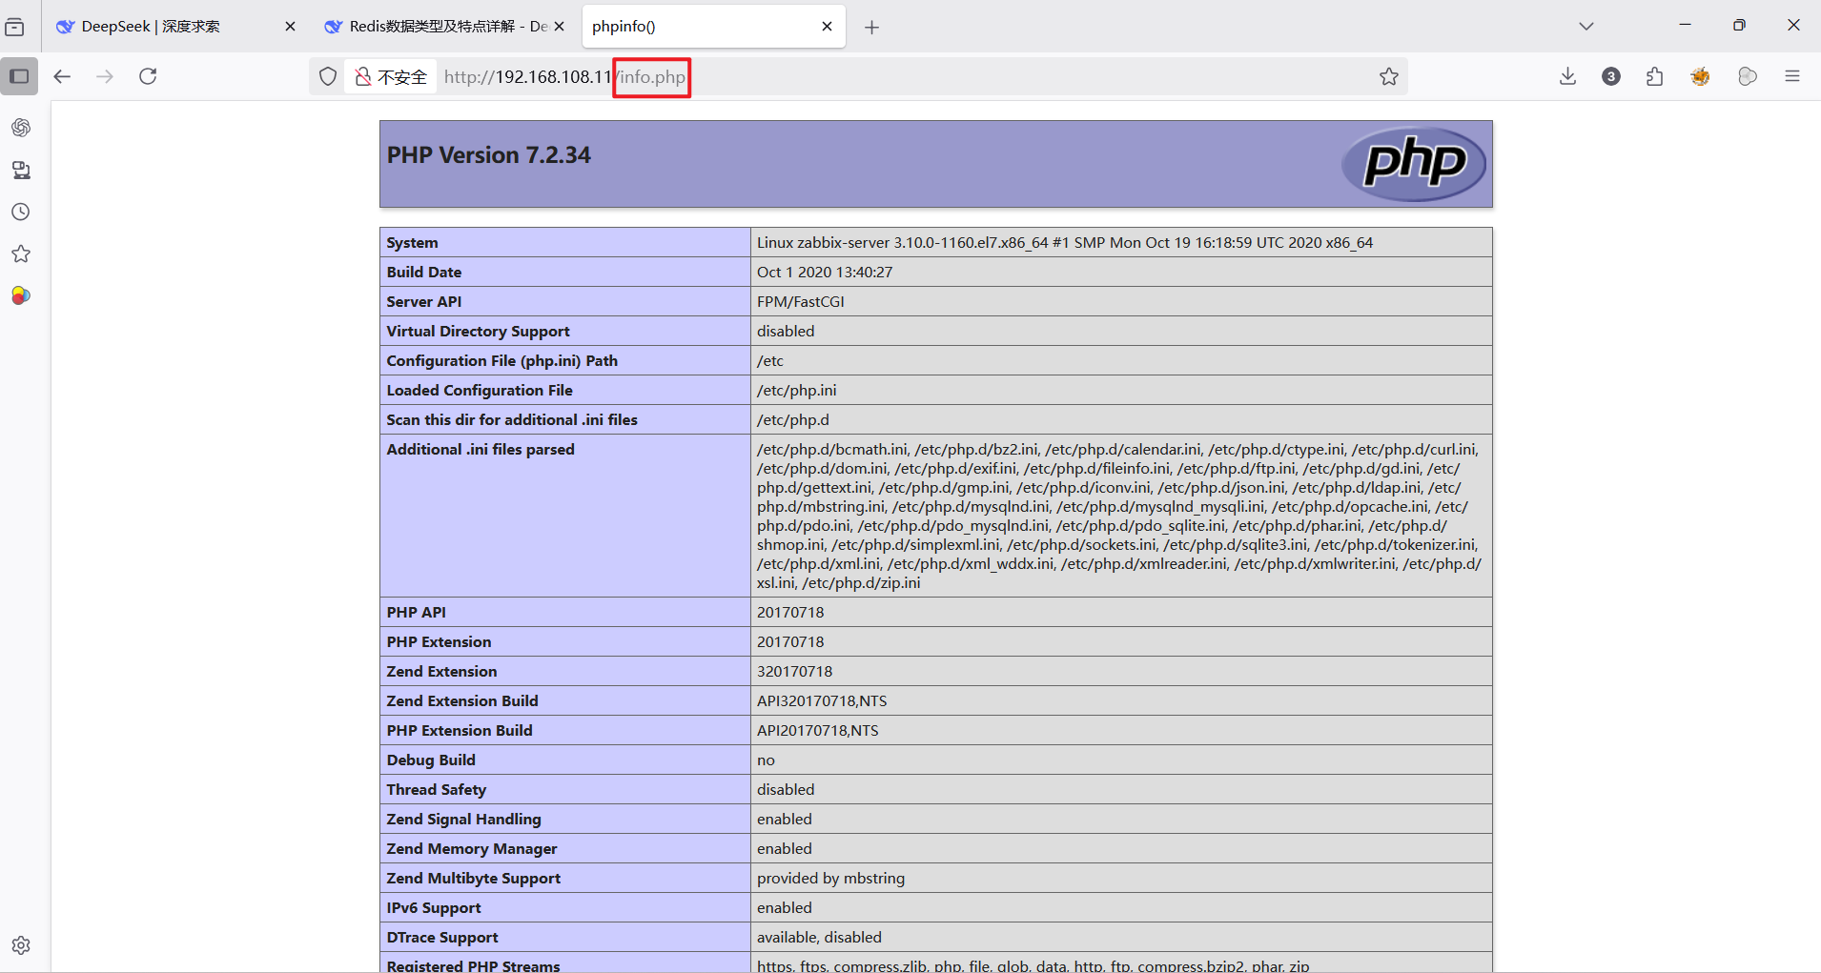Click the PHP Version 7.2.34 heading
This screenshot has height=973, width=1821.
click(x=488, y=155)
